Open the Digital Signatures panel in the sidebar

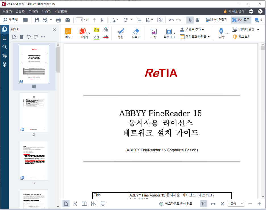(5, 64)
